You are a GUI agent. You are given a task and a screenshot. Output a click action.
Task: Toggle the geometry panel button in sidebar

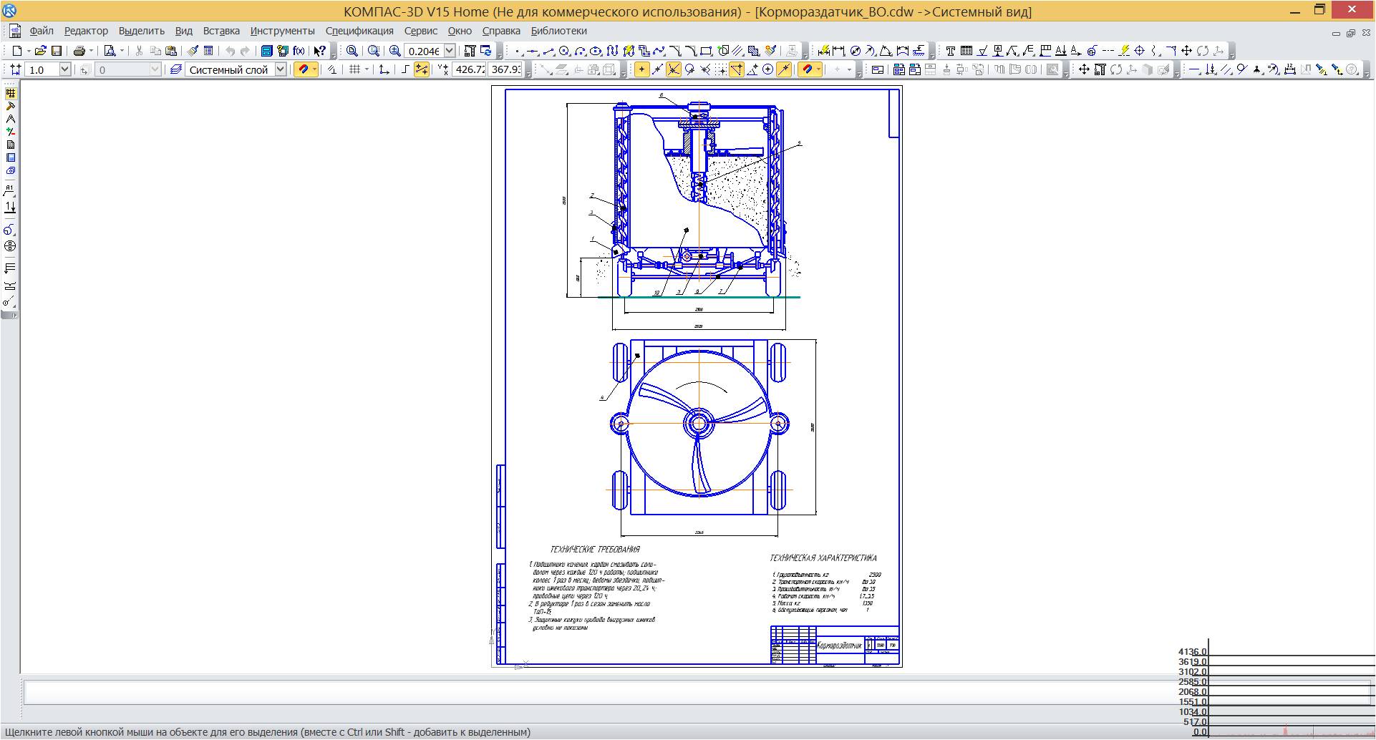coord(10,93)
